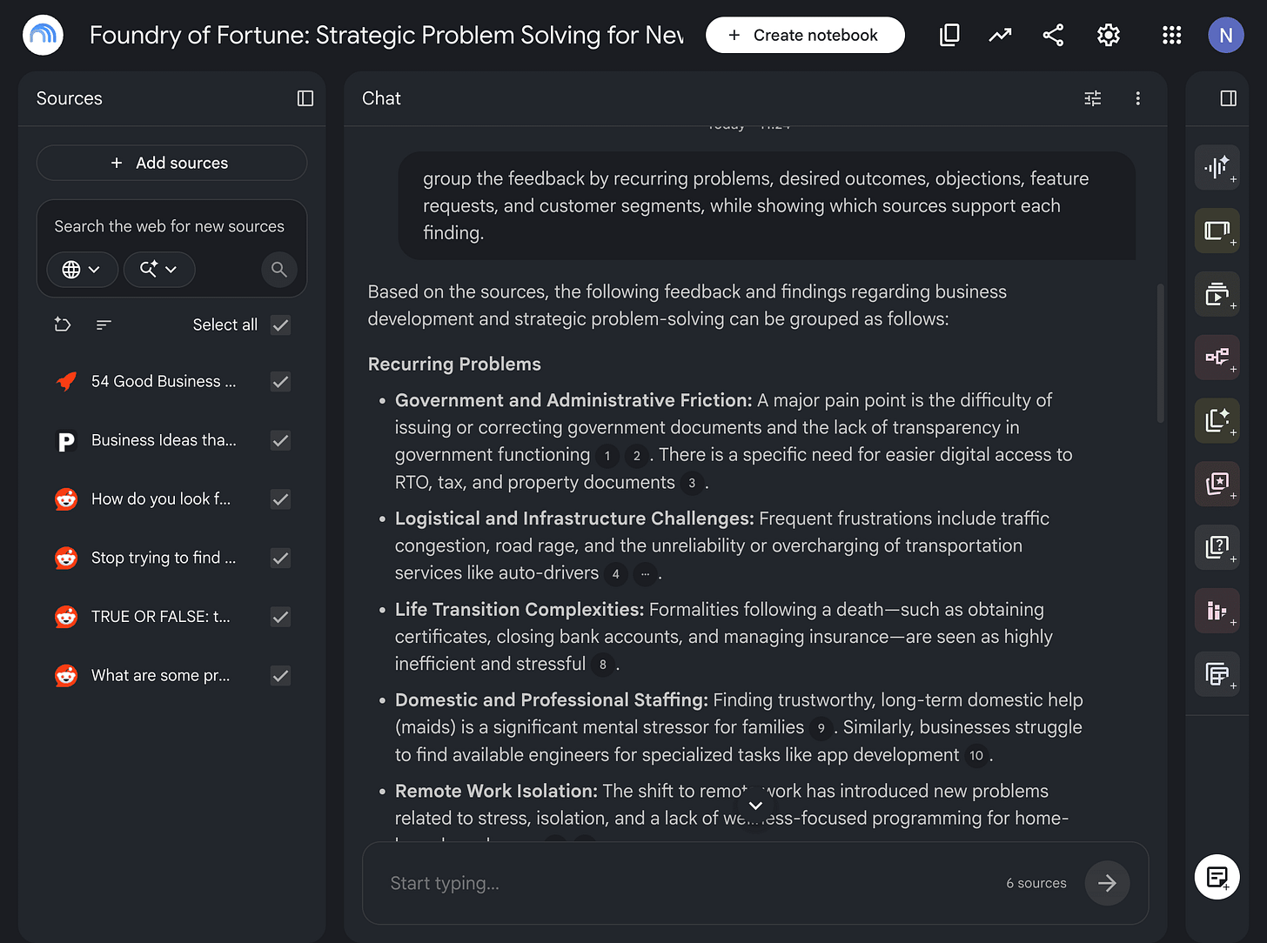Click the chat scrollbar thumb
Image resolution: width=1267 pixels, height=943 pixels.
(1160, 353)
